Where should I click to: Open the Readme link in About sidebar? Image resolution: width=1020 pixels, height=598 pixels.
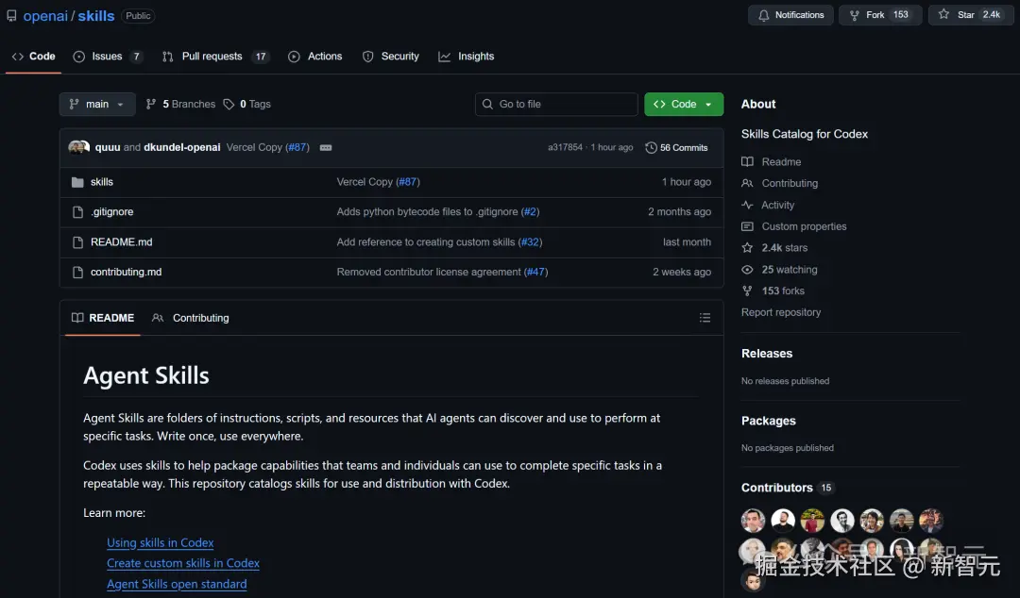point(772,162)
